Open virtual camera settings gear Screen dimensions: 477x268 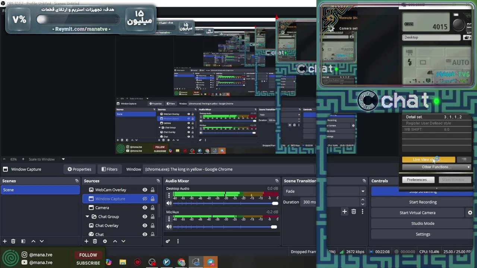(x=470, y=213)
